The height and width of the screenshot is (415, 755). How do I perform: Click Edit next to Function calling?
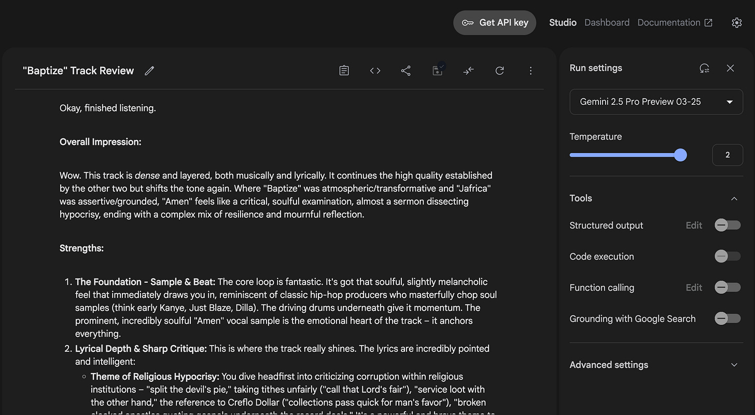(694, 287)
